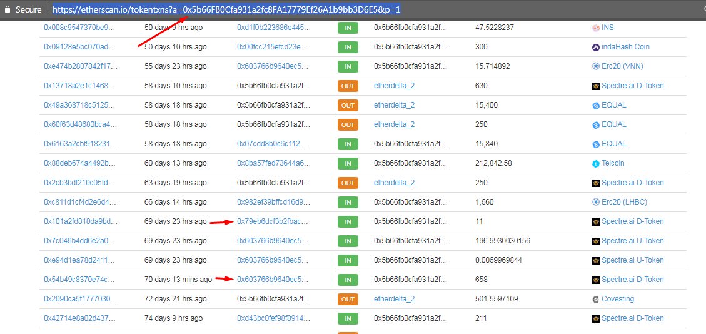
Task: Click Spectre.ai U-Token icon in 196.9930030156 row
Action: 596,241
